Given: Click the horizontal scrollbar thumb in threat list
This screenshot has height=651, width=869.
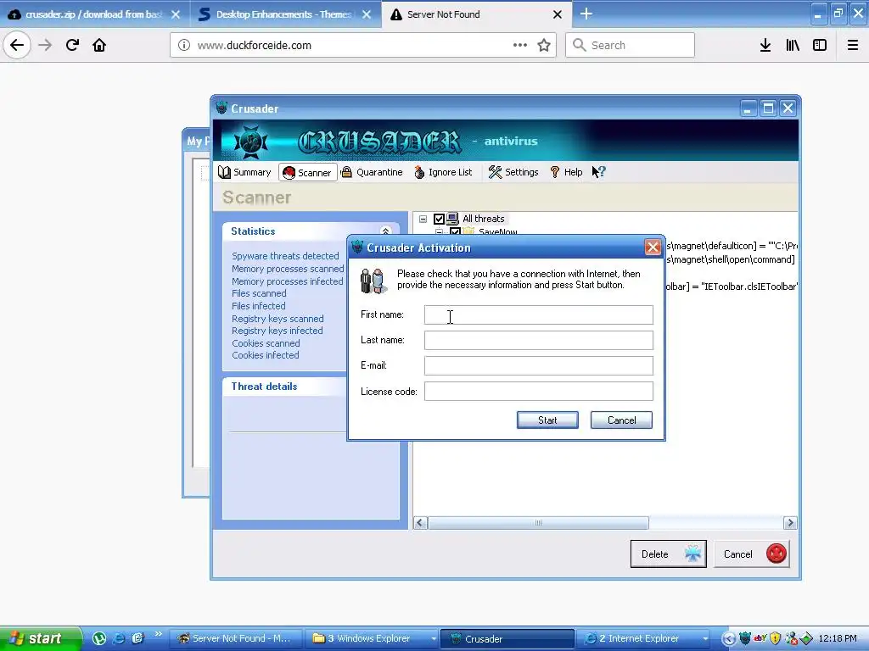Looking at the screenshot, I should tap(538, 522).
